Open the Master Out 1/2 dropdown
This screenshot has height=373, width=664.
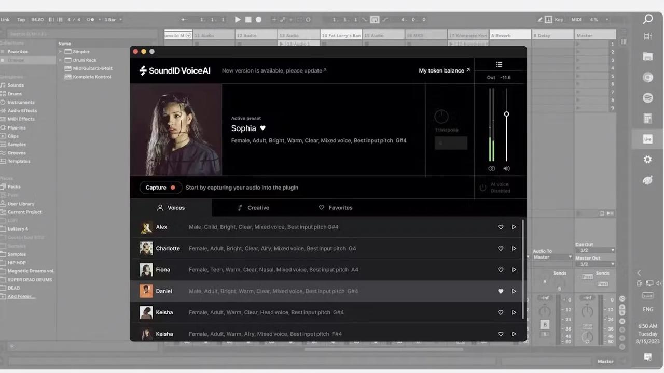coord(594,264)
